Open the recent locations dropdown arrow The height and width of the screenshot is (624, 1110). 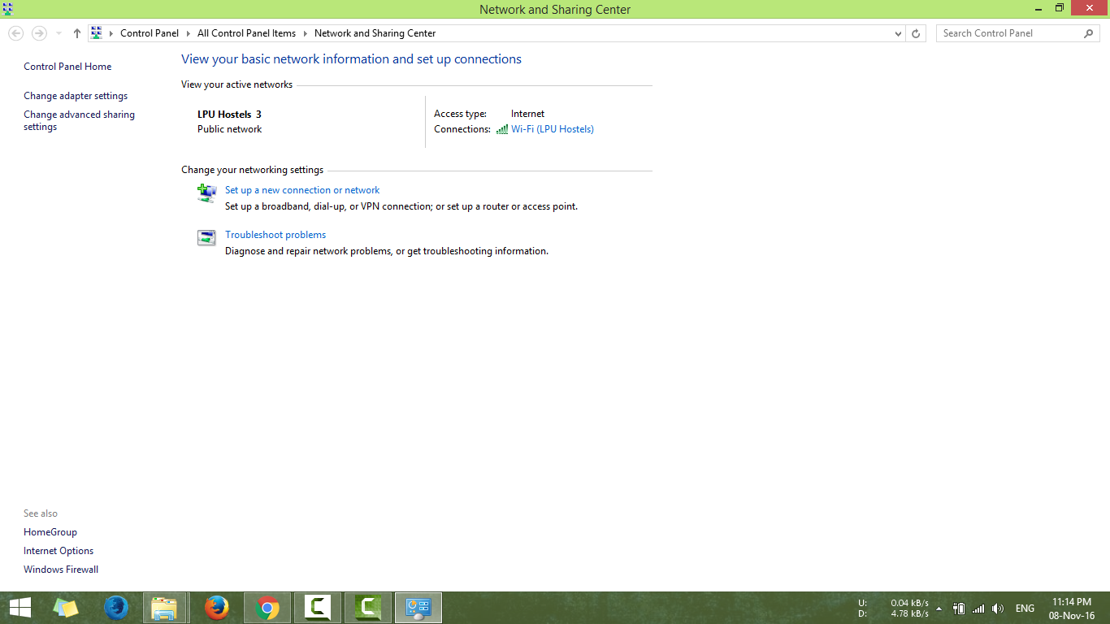[x=59, y=33]
